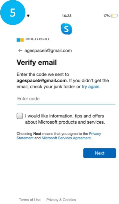Tap the Wi-Fi status icon
The width and height of the screenshot is (119, 204).
[x=28, y=16]
